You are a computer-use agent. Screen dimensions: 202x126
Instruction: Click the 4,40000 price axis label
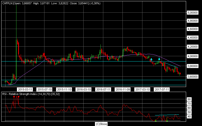[x=193, y=38]
